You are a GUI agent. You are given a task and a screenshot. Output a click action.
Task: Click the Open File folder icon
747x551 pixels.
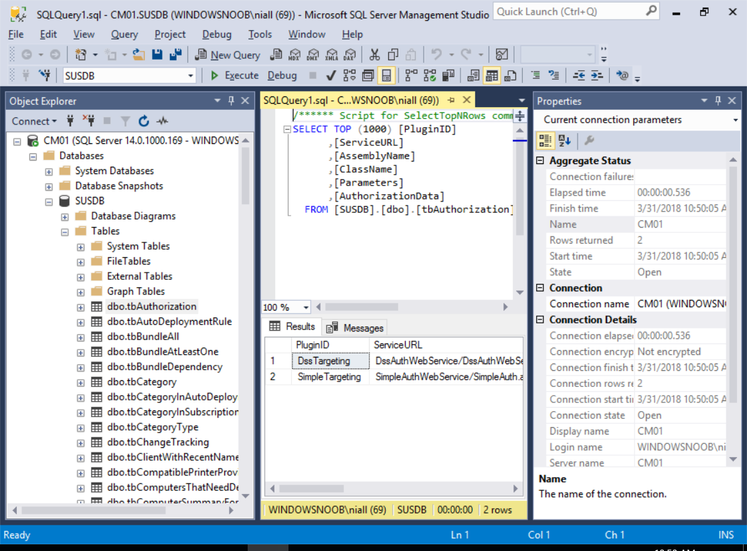pyautogui.click(x=139, y=55)
